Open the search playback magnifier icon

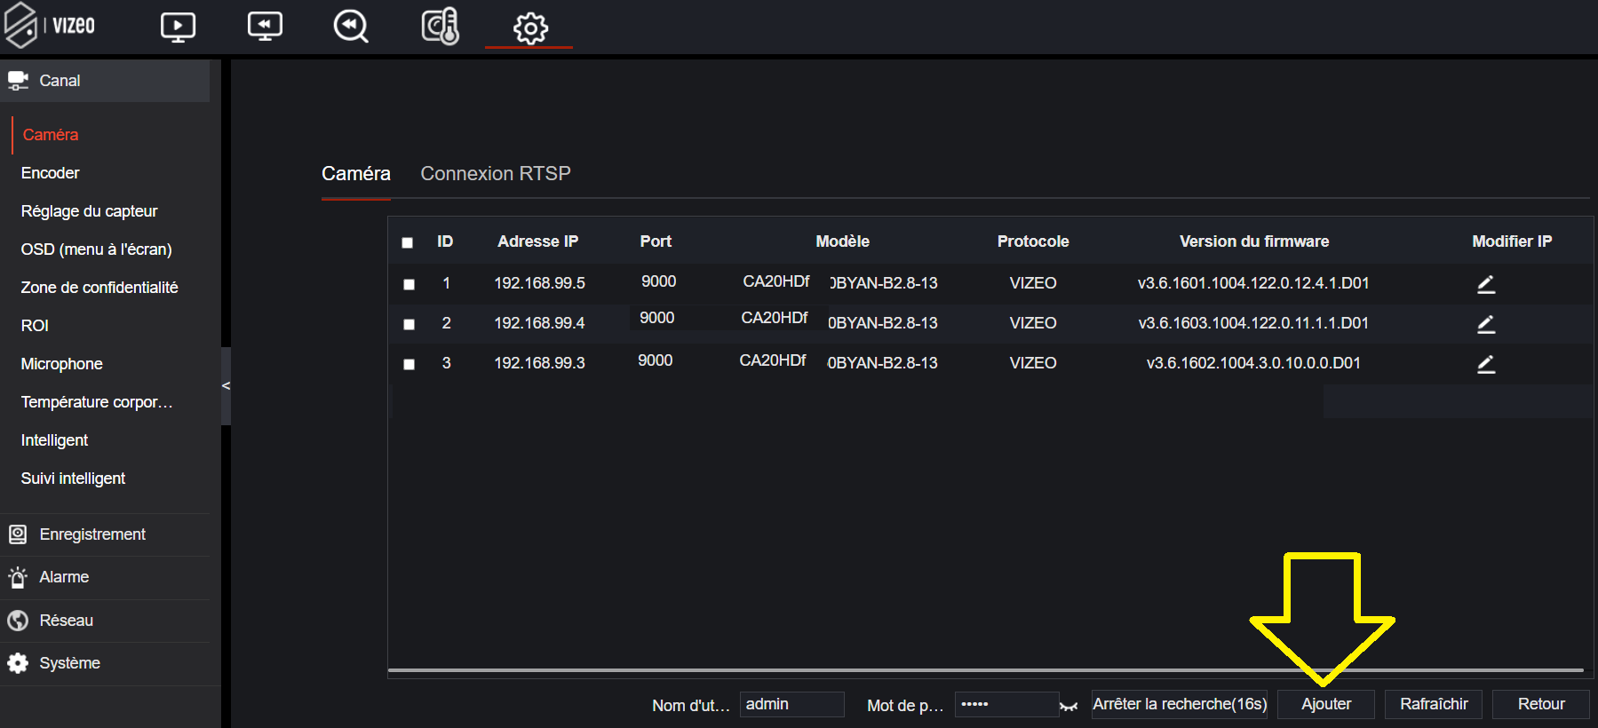pos(351,27)
